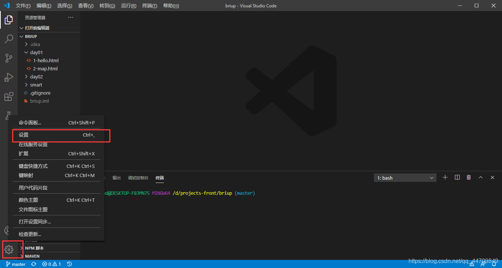Viewport: 502px width, 268px height.
Task: Maximize the panel with up-arrow icon
Action: pos(480,177)
